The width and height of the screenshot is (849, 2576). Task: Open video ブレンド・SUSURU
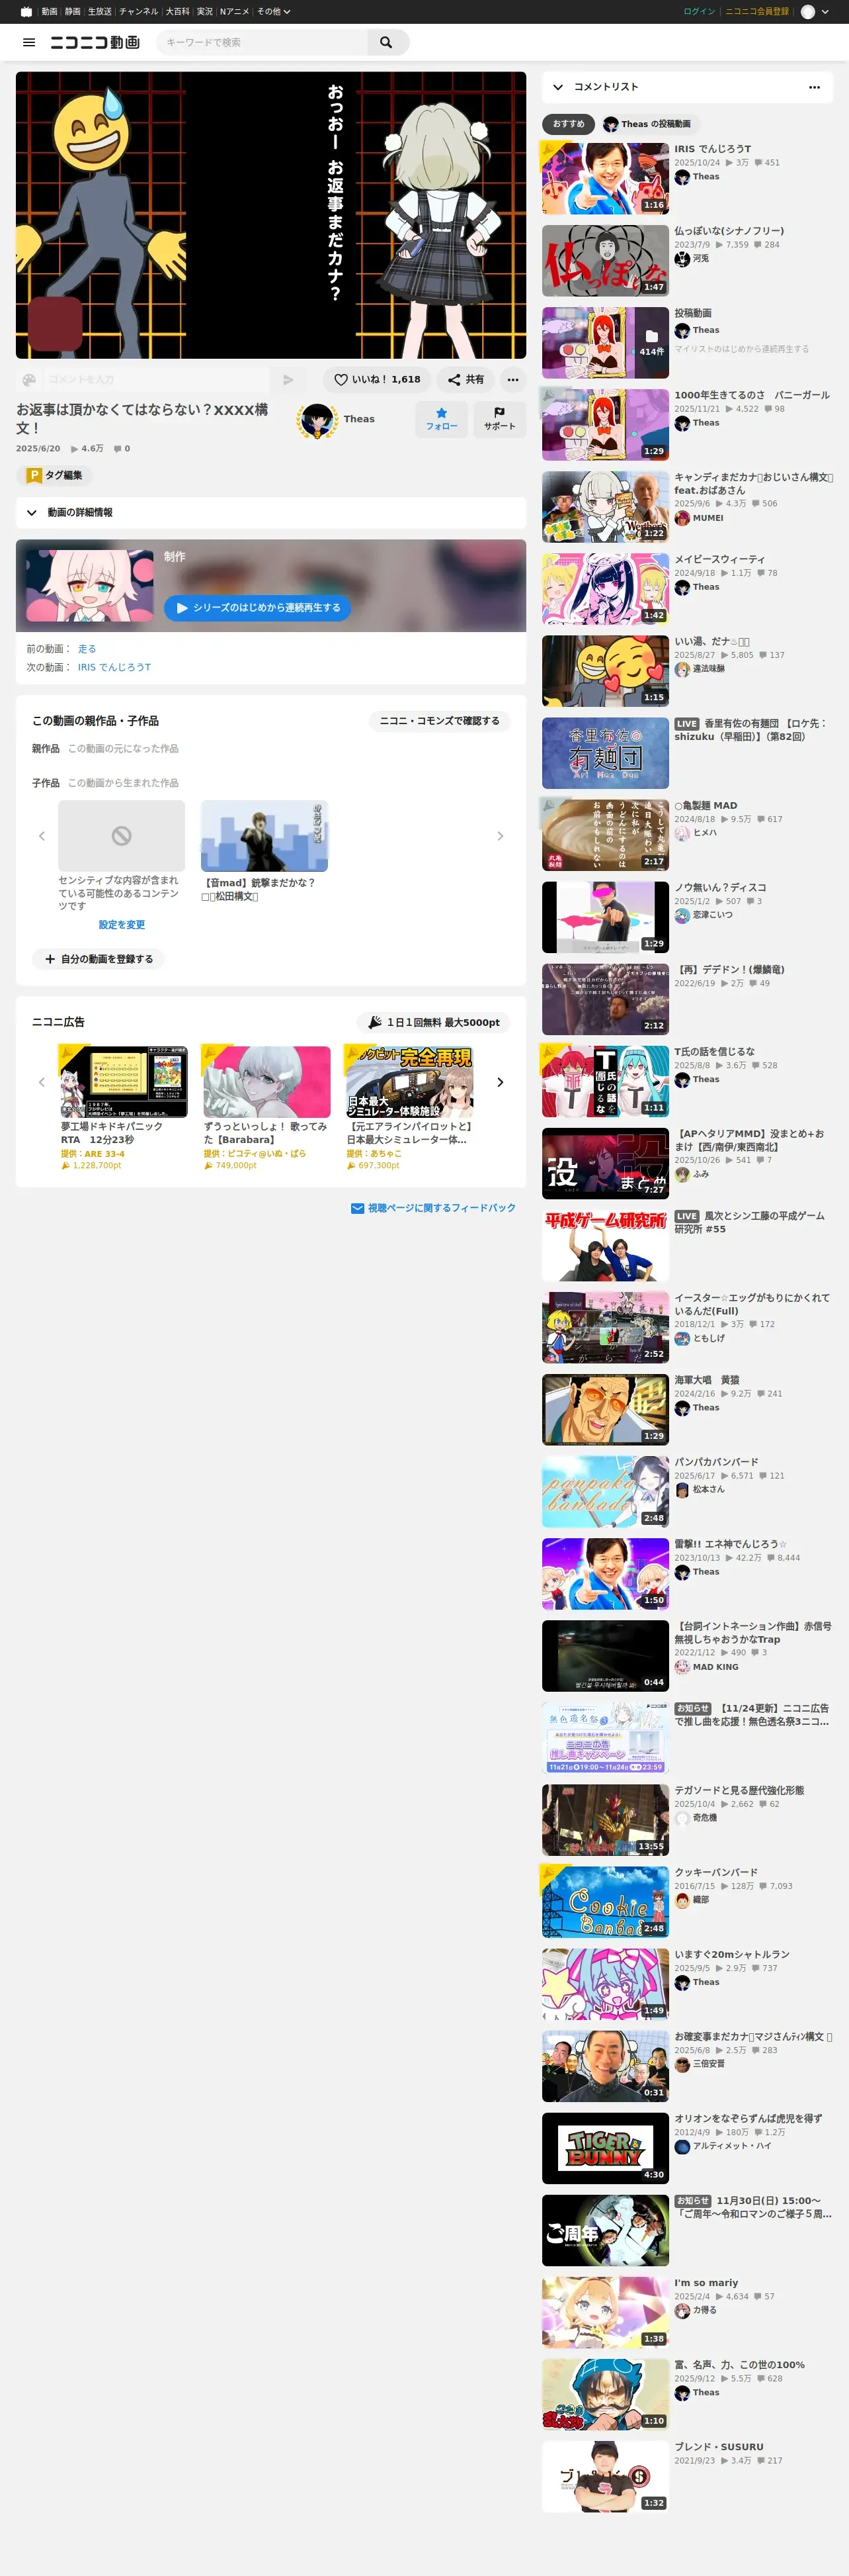(605, 2477)
